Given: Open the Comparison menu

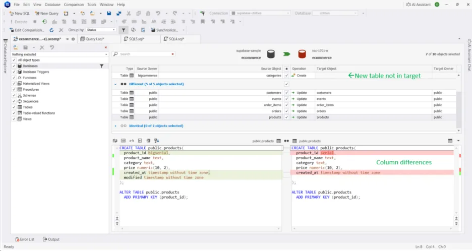Looking at the screenshot, I should point(74,5).
